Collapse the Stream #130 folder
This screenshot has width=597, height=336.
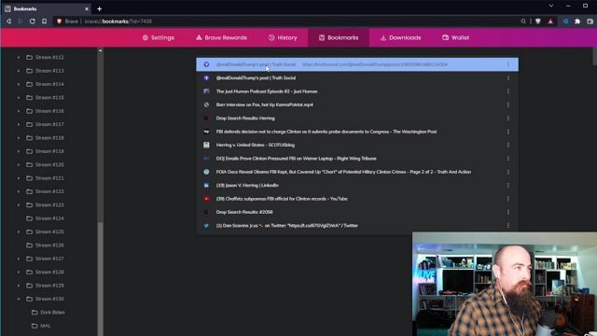pyautogui.click(x=19, y=299)
